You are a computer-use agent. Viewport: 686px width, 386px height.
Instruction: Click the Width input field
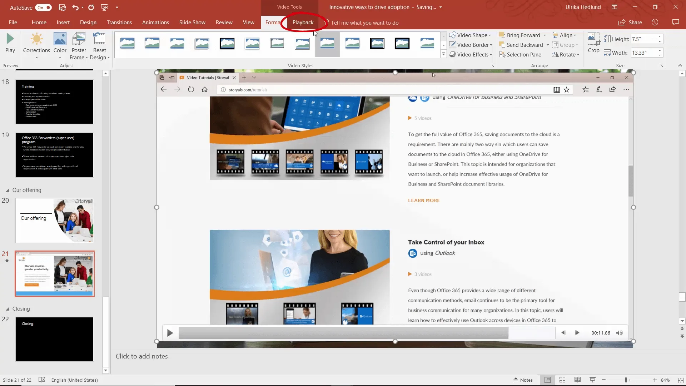click(x=644, y=53)
